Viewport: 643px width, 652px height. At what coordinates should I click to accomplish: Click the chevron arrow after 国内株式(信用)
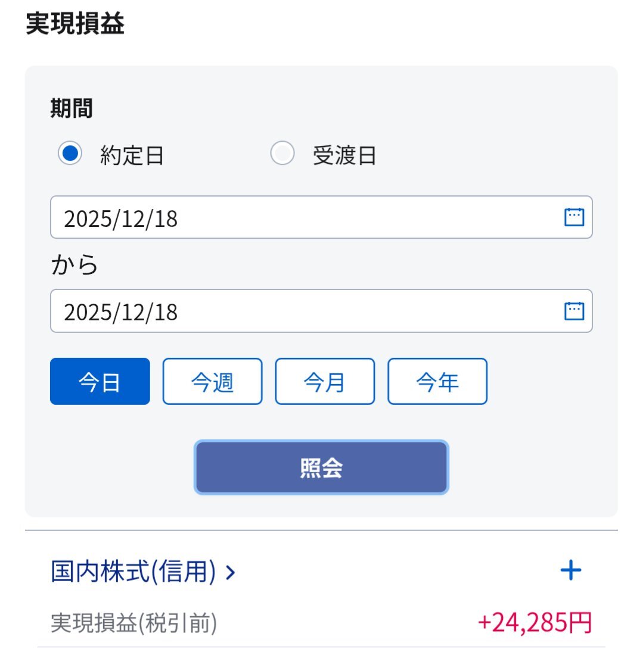point(231,573)
